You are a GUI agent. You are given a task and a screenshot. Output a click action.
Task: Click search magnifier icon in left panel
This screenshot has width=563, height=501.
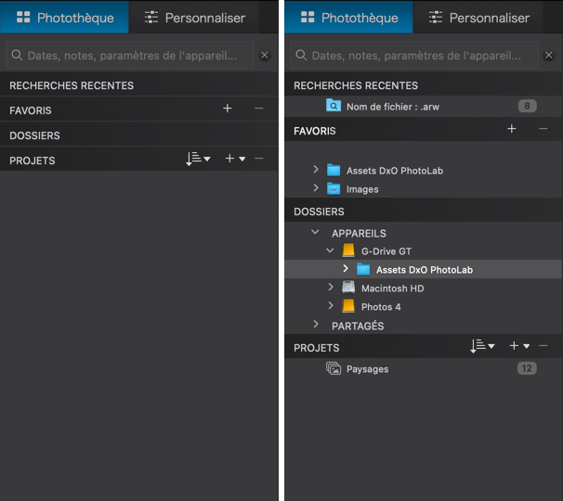(x=17, y=56)
